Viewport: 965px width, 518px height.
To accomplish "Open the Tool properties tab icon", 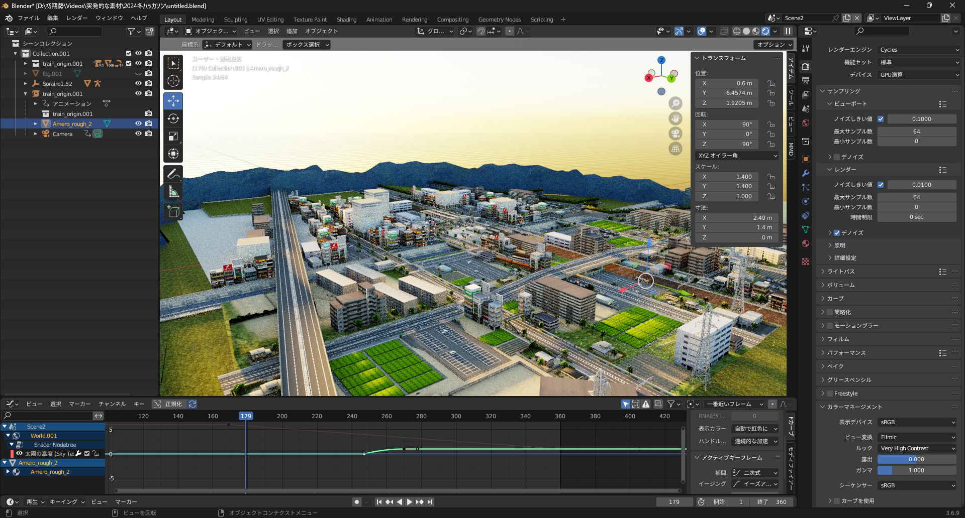I will coord(806,49).
